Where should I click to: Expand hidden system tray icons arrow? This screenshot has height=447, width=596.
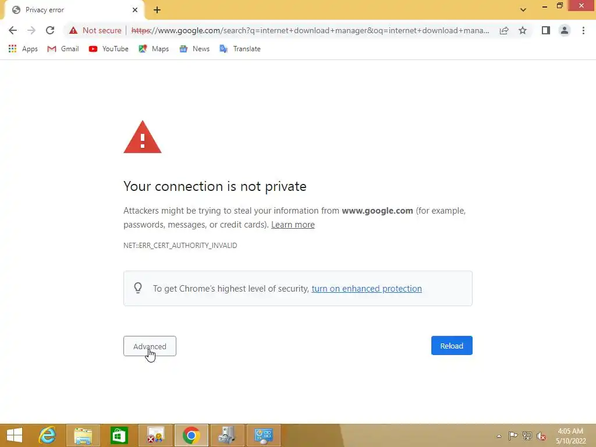tap(499, 436)
